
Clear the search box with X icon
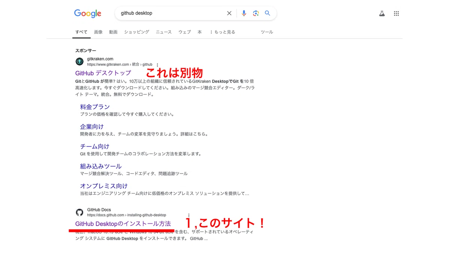tap(229, 13)
